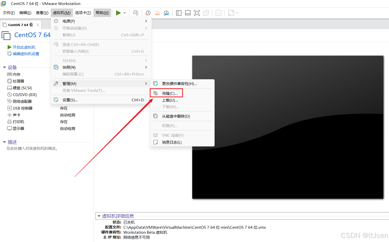
Task: Select the CD/DVD (IDE) device row
Action: [x=25, y=95]
